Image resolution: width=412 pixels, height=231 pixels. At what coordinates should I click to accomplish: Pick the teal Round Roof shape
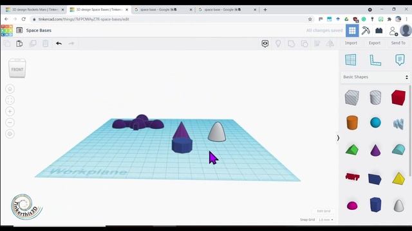[398, 150]
